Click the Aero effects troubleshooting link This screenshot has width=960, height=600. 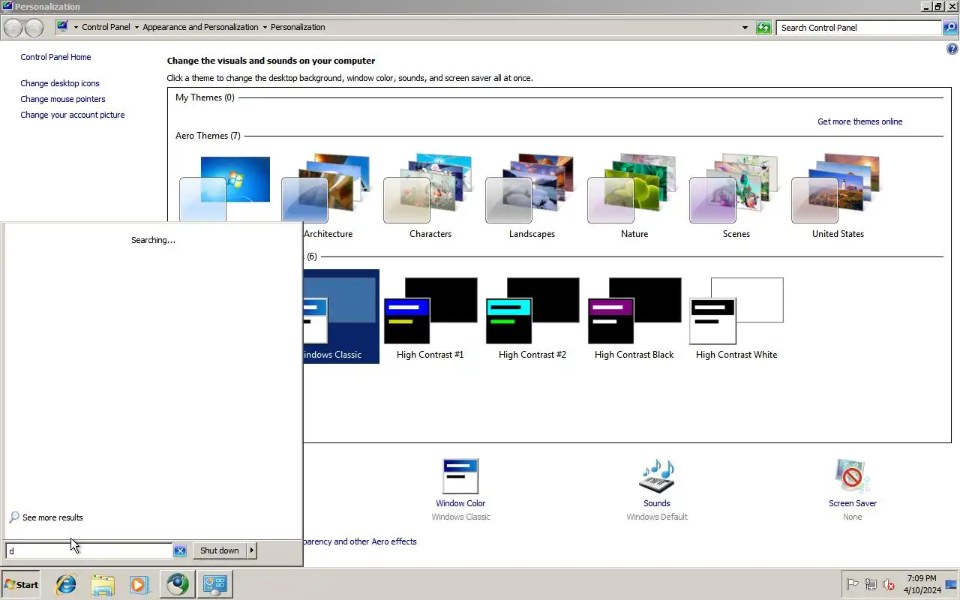[360, 541]
